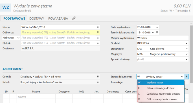Click the Cena netto column header
This screenshot has height=103, width=193.
pos(113,91)
